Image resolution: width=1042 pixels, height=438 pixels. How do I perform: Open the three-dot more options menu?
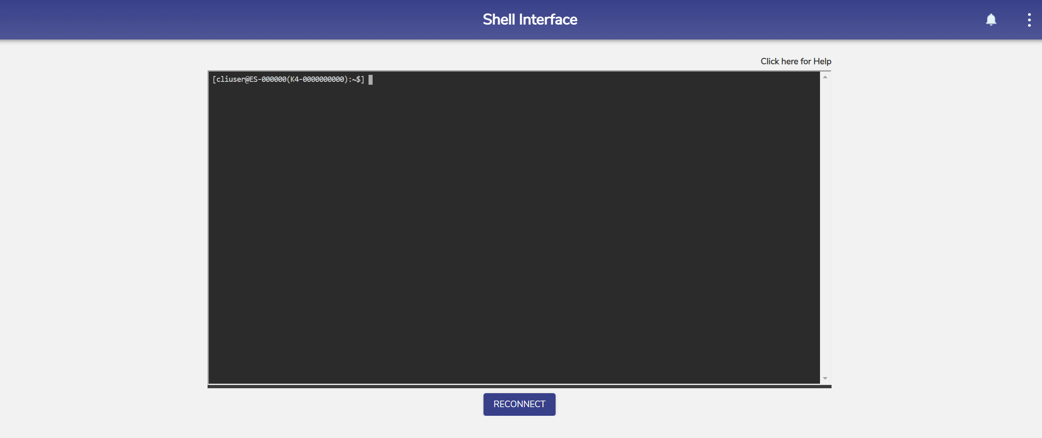[x=1029, y=20]
